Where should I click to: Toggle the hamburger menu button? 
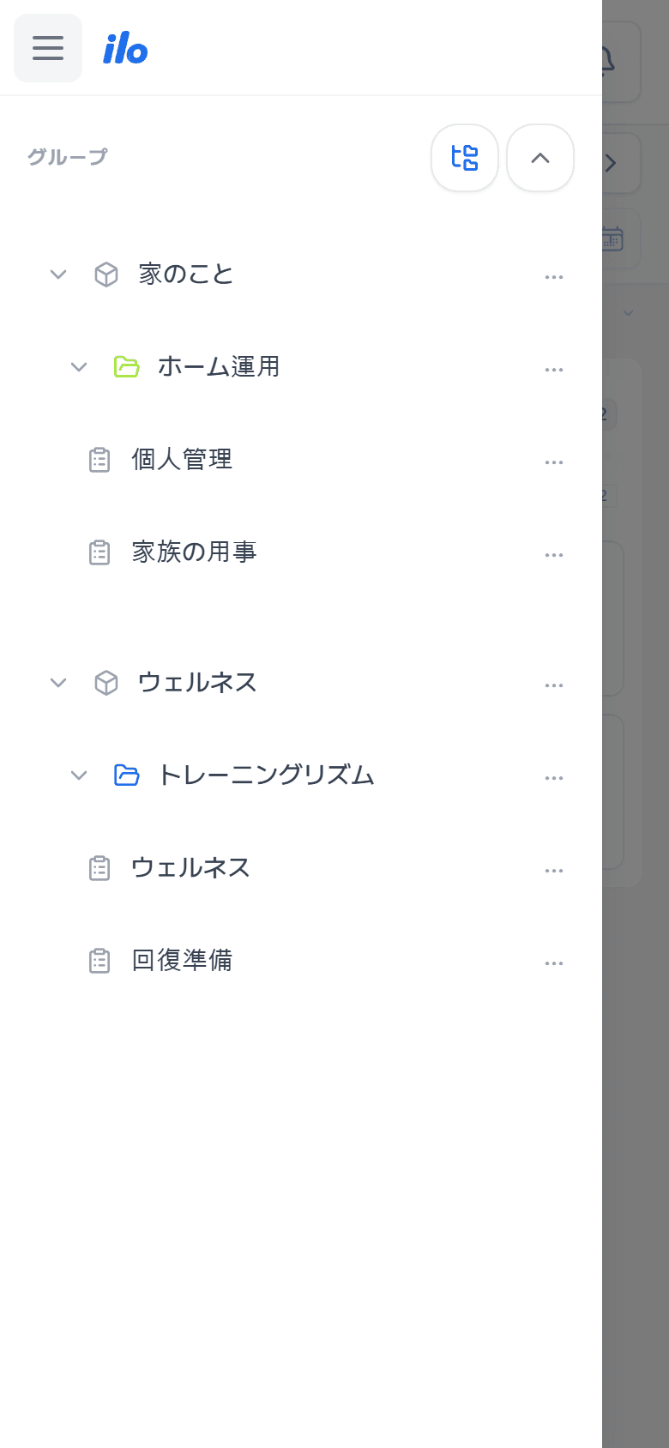pos(48,48)
